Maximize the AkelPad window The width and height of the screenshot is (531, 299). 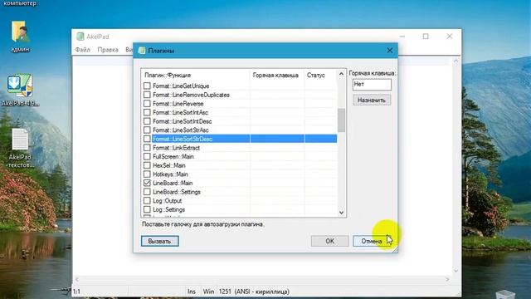(x=426, y=37)
